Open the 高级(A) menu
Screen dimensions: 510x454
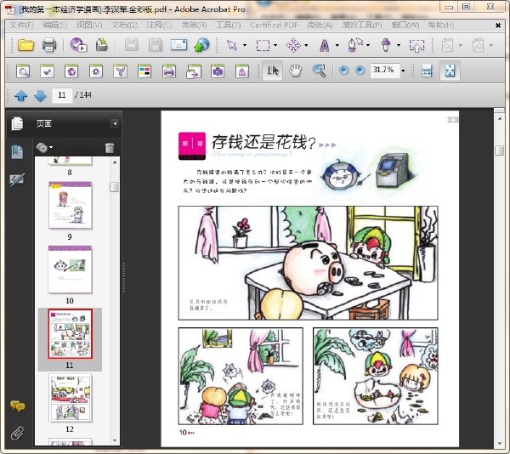click(320, 25)
